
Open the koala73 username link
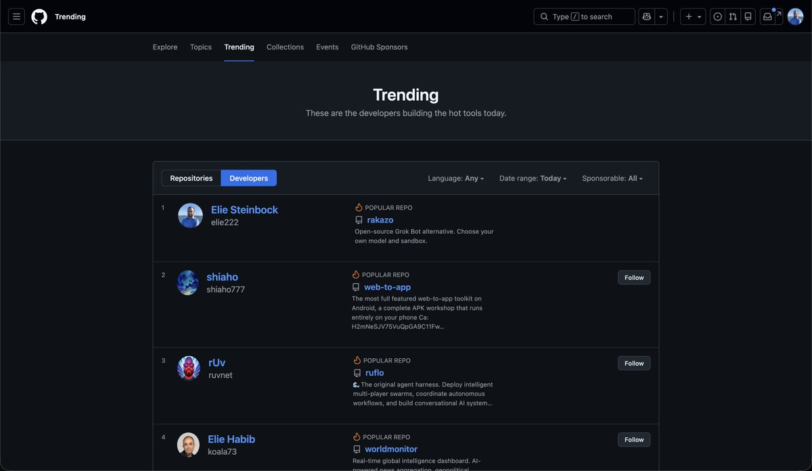pos(222,451)
